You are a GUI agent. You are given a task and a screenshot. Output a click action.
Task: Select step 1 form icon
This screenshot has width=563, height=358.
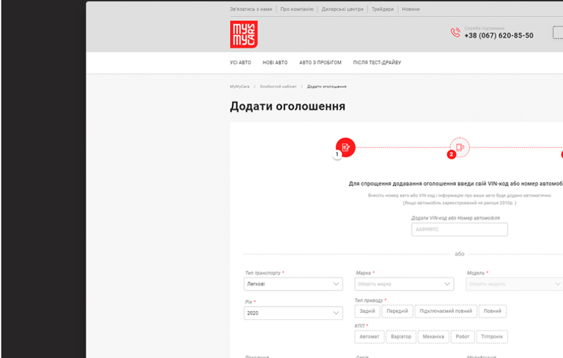coord(345,147)
